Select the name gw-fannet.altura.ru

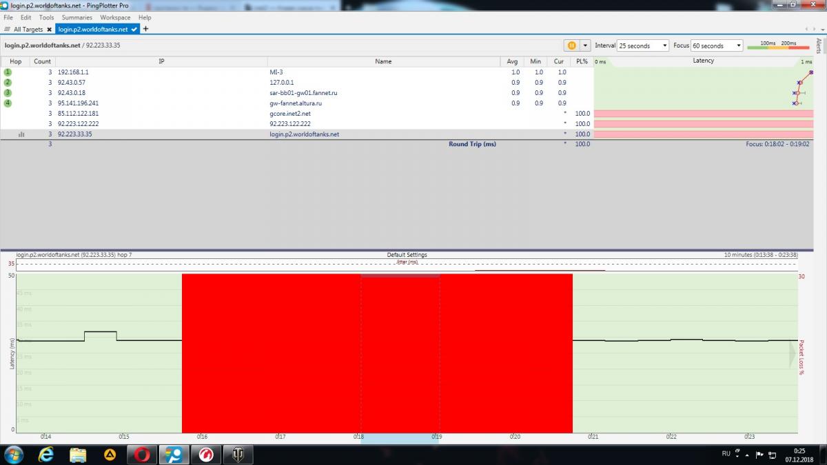pos(297,103)
